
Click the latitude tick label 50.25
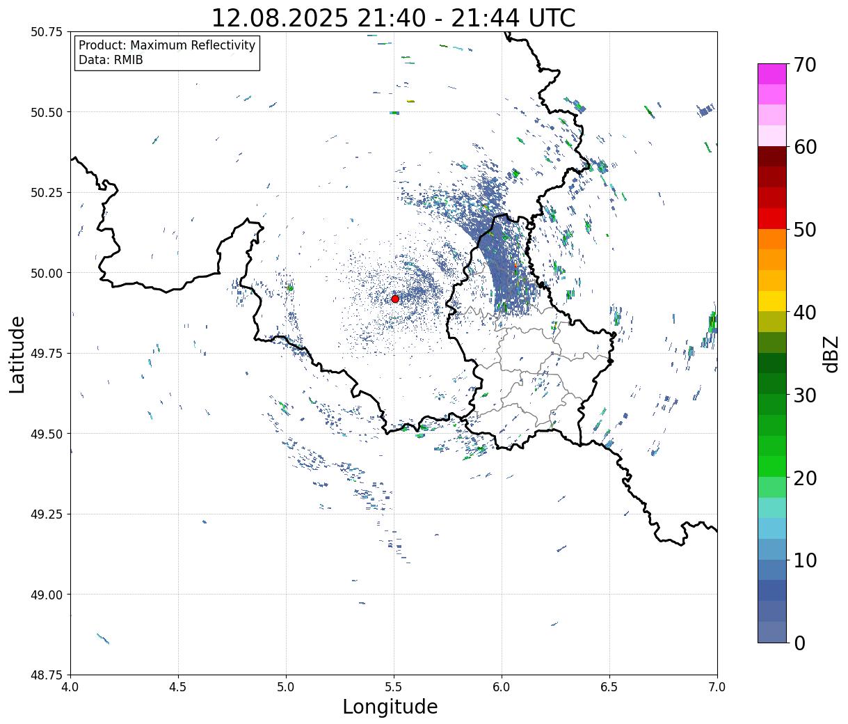(47, 193)
